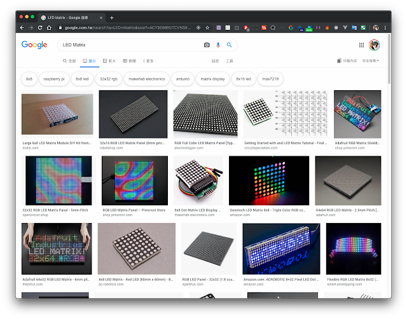Switch to the 新聞 (News) tab
This screenshot has height=319, width=407.
130,61
